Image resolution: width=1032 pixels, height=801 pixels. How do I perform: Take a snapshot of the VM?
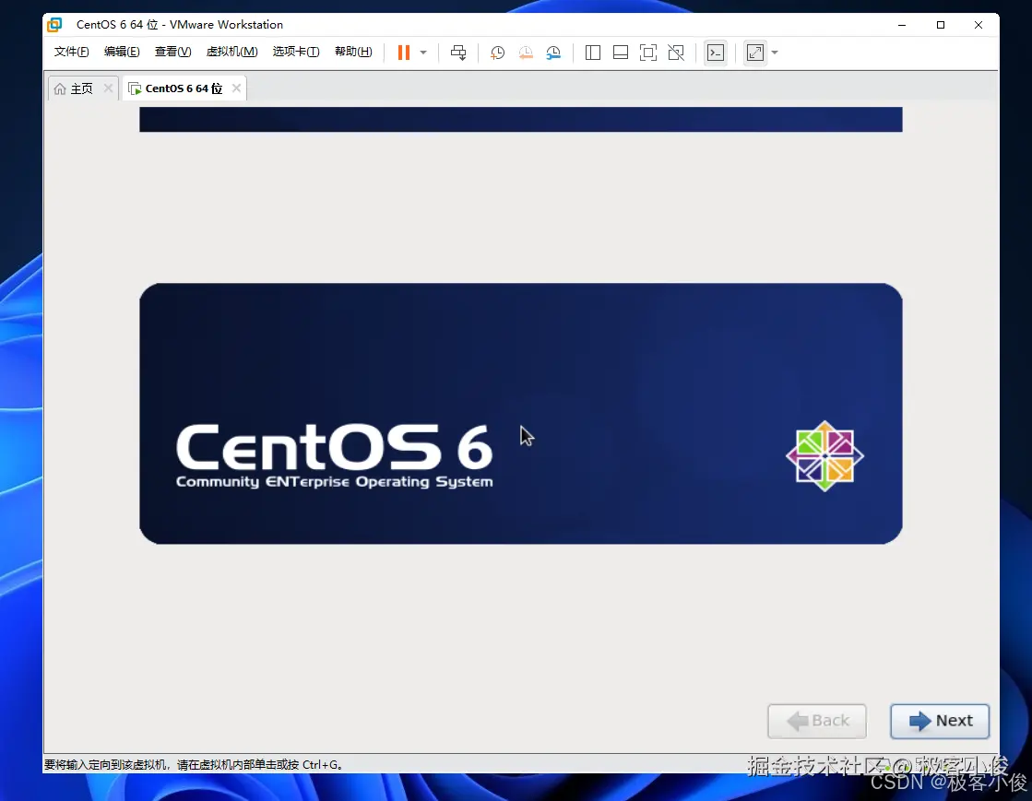click(x=498, y=53)
